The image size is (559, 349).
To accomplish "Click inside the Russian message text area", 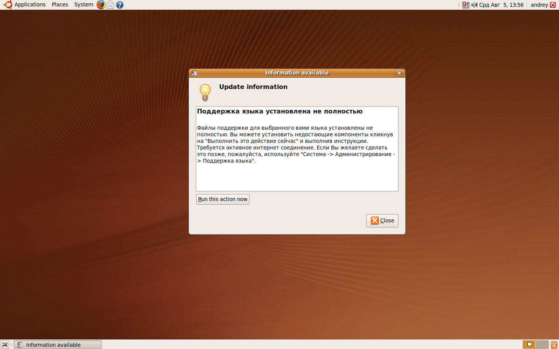I will [x=297, y=149].
